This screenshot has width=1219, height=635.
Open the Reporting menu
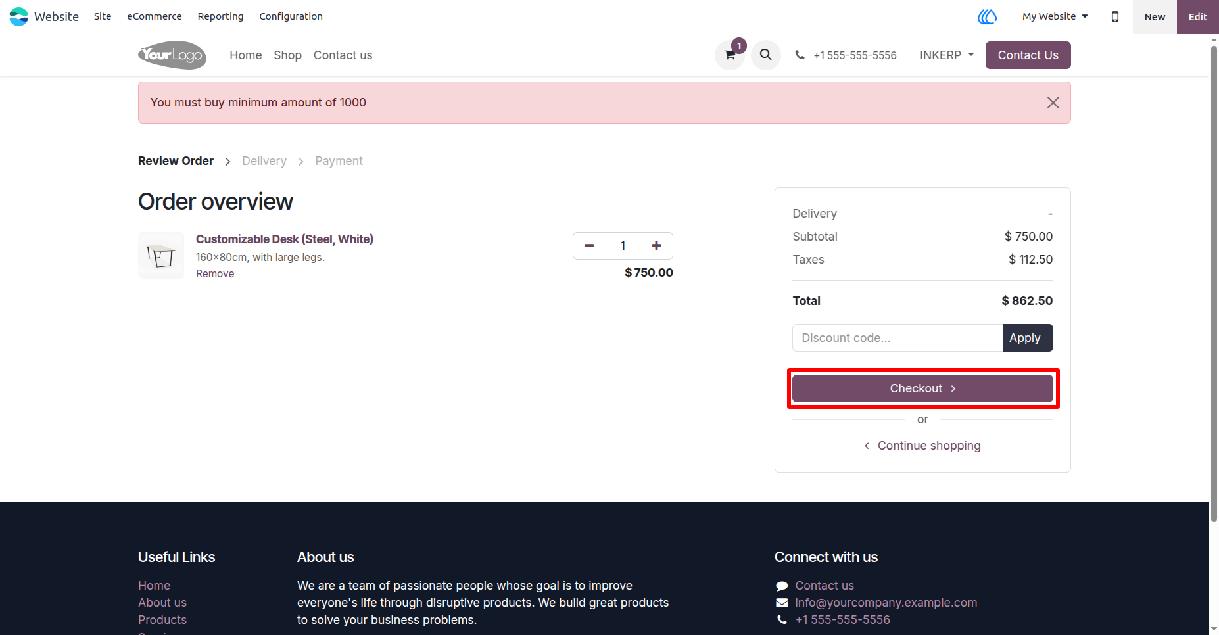tap(221, 16)
